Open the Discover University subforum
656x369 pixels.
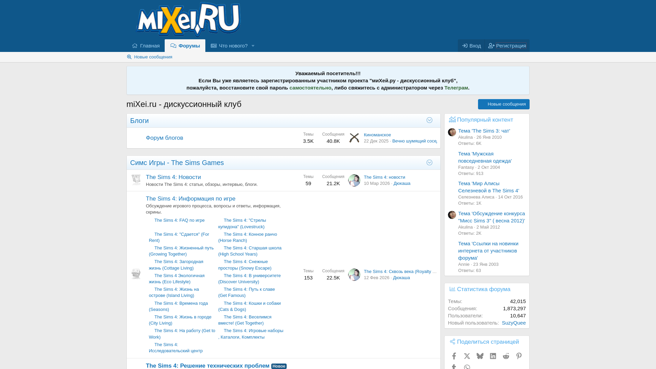click(x=250, y=279)
